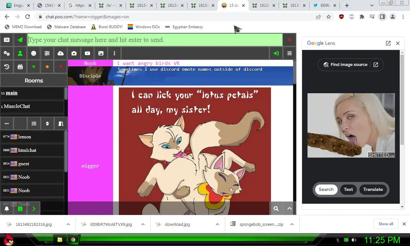Screen dimensions: 410x246
Task: Click the Google Lens panel scrollbar
Action: point(402,99)
